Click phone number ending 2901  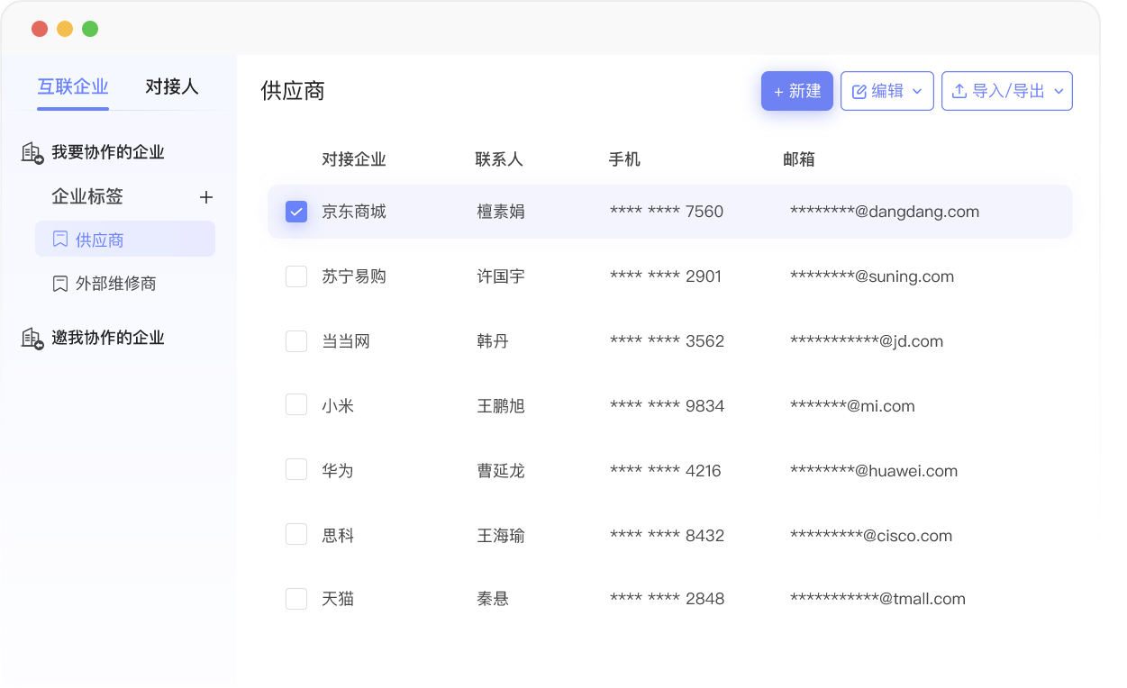pyautogui.click(x=666, y=276)
